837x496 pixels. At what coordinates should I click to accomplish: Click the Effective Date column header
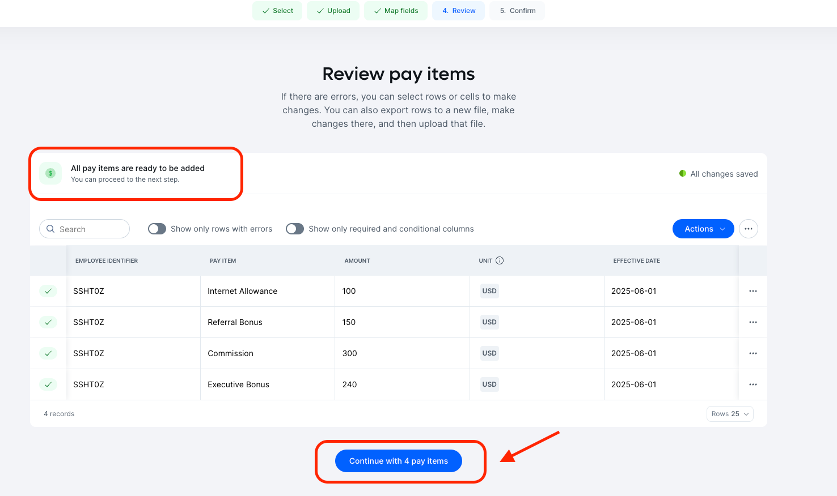(636, 260)
